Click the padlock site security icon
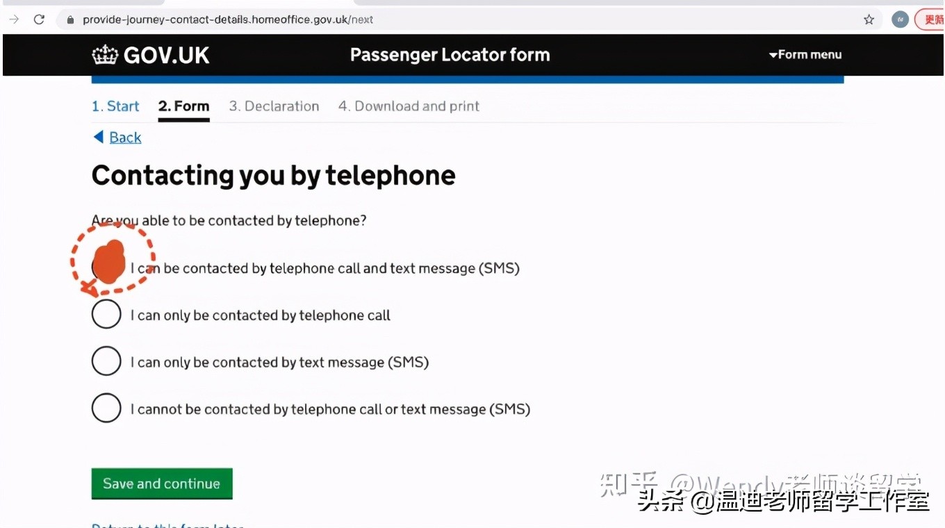The width and height of the screenshot is (945, 528). [69, 19]
